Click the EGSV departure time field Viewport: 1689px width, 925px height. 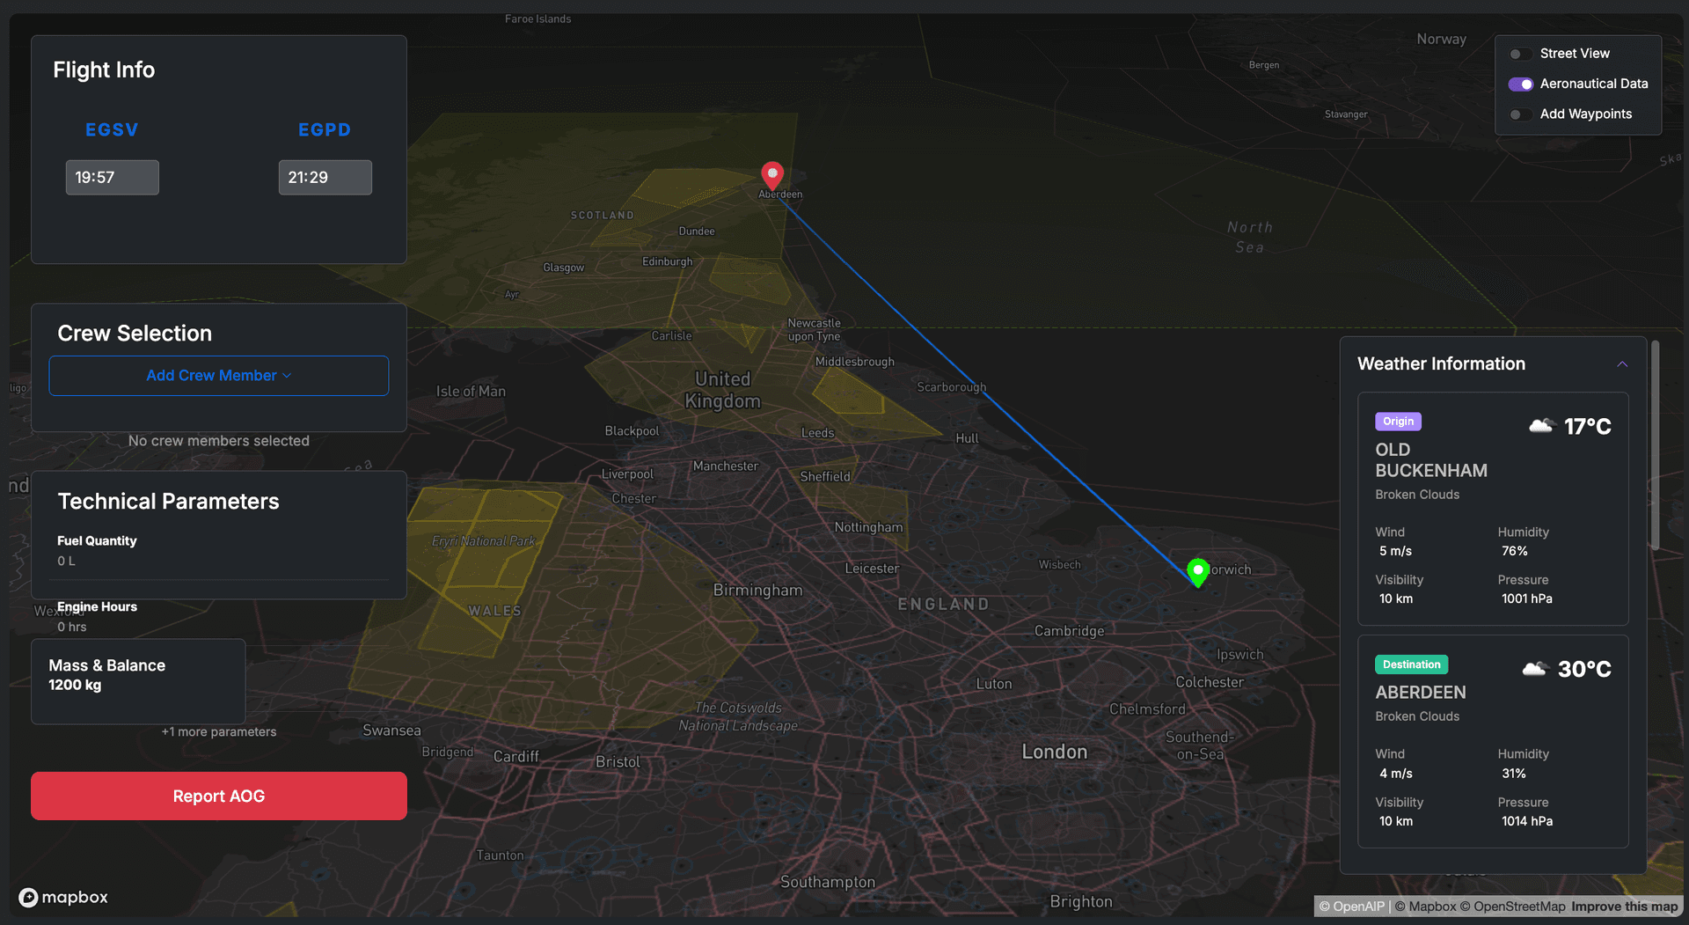(x=112, y=178)
